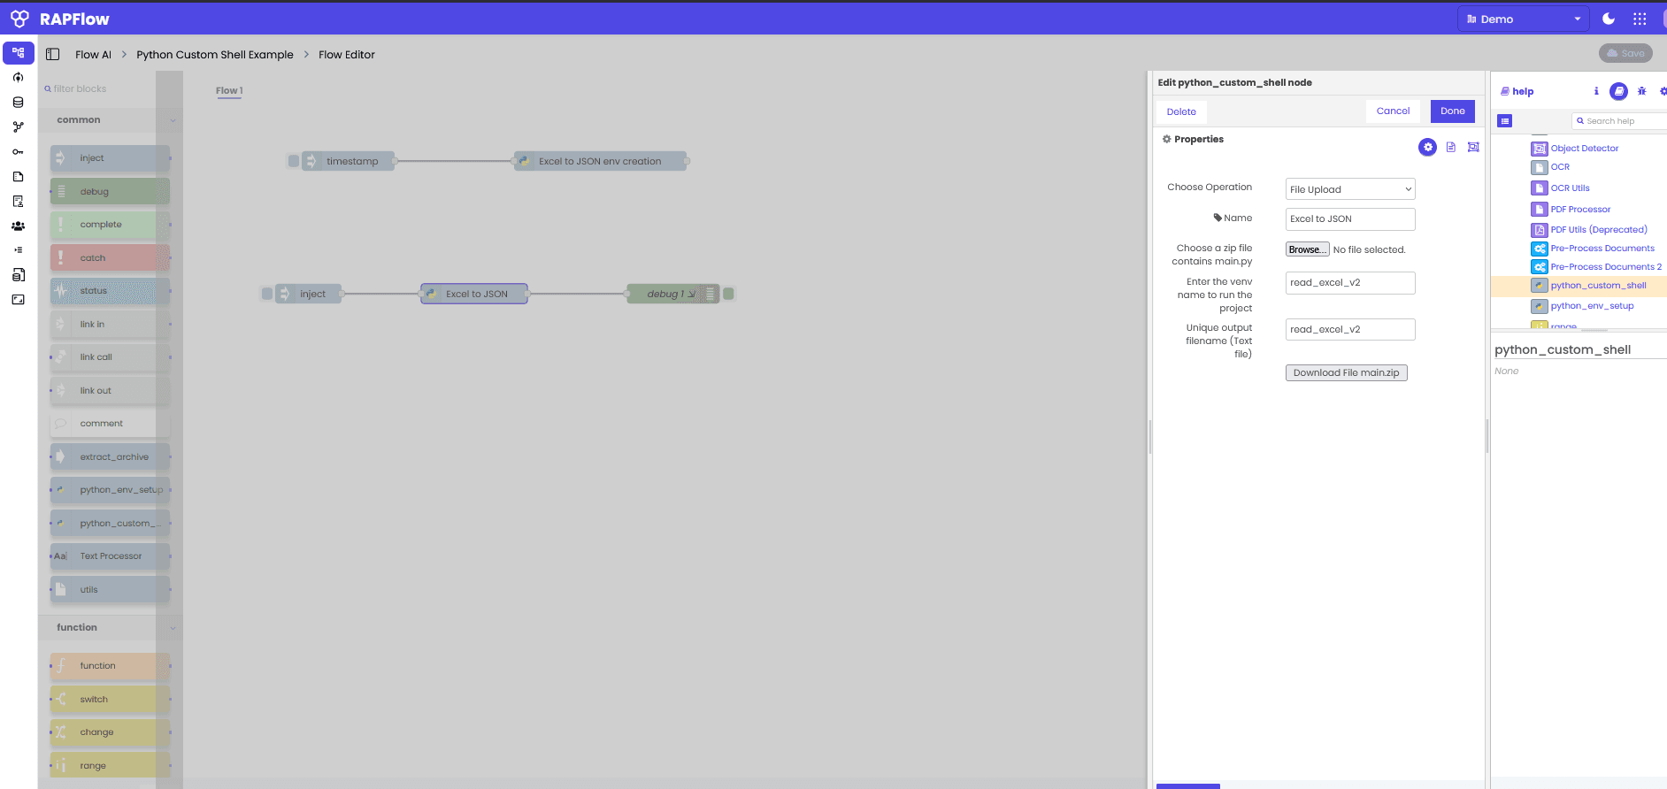
Task: Click the RAPFlow logo
Action: point(59,19)
